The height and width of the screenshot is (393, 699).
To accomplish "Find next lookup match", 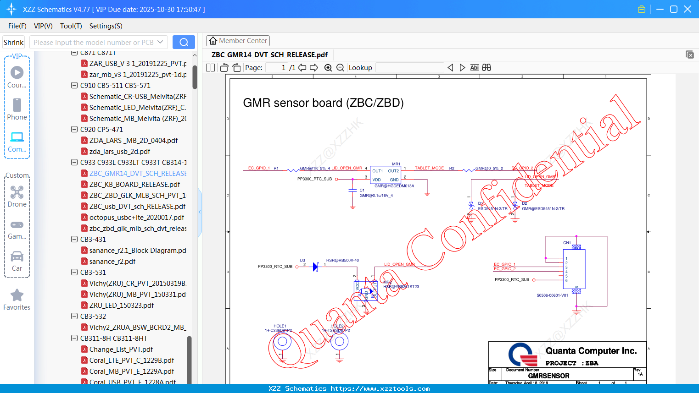I will click(462, 67).
